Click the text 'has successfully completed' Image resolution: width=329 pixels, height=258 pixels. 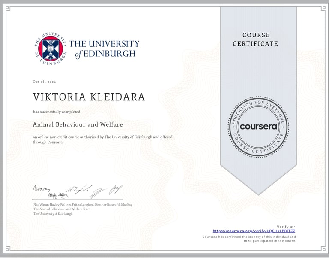click(x=57, y=112)
